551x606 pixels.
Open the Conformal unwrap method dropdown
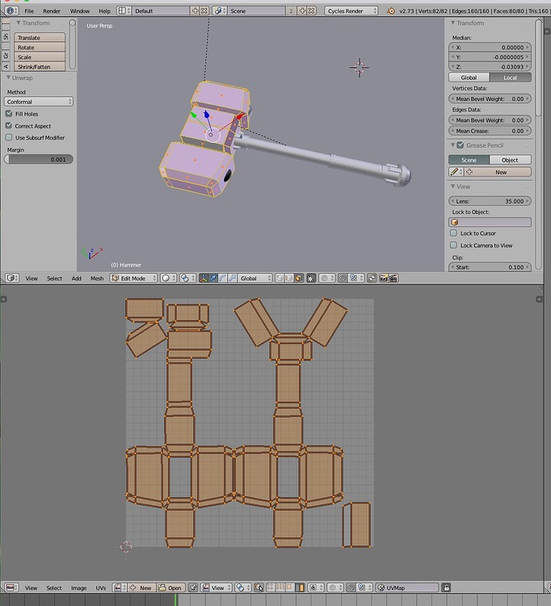[x=38, y=102]
